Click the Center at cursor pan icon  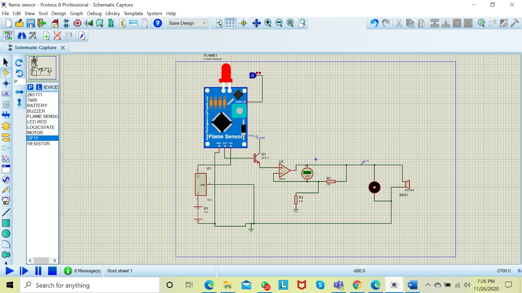(257, 23)
